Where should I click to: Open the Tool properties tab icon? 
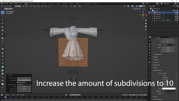point(149,41)
